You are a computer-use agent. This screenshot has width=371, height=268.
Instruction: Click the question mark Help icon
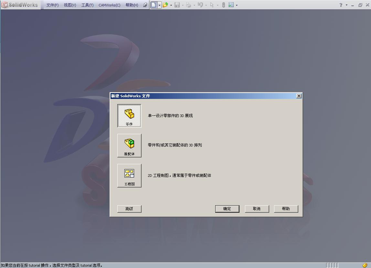point(341,5)
